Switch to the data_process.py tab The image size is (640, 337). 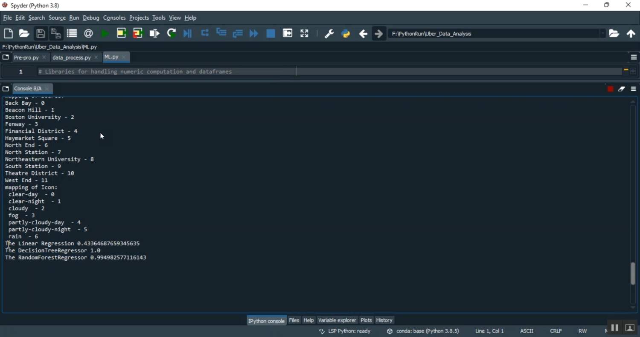coord(71,58)
